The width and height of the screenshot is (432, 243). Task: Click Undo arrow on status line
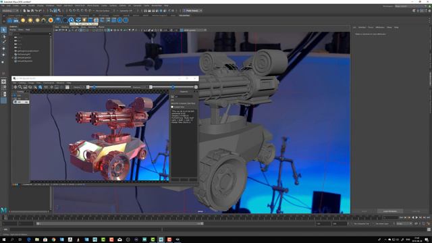click(36, 11)
